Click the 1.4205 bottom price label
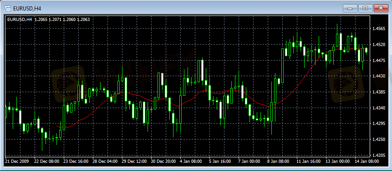 [378, 155]
